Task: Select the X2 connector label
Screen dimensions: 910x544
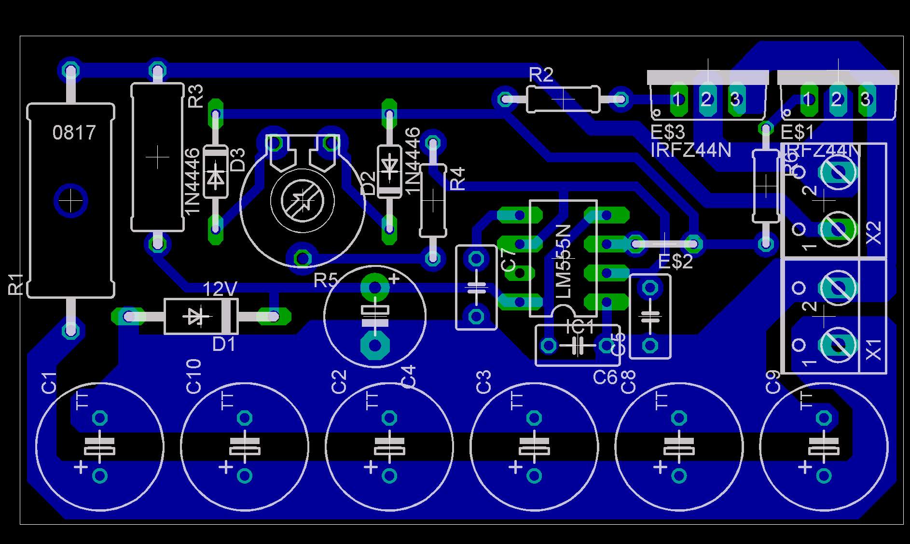Action: coord(874,233)
